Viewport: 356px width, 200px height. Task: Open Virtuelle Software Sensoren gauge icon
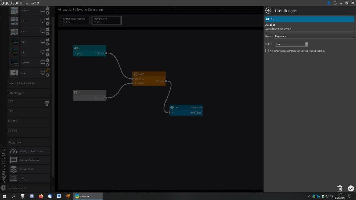point(14,151)
